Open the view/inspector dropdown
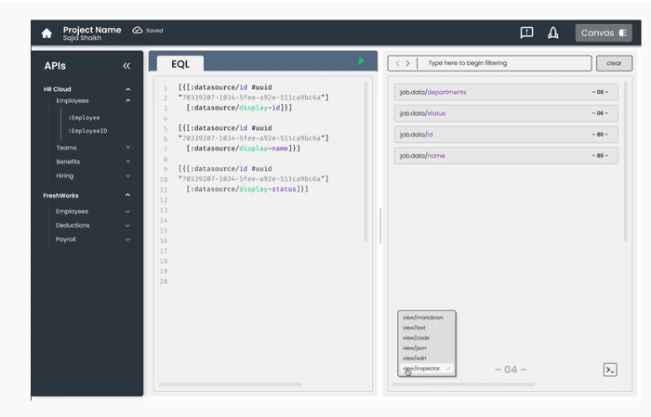Image resolution: width=651 pixels, height=417 pixels. [426, 368]
